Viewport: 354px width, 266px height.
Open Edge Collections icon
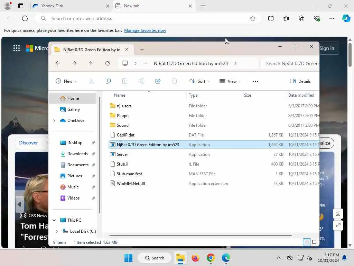(301, 19)
